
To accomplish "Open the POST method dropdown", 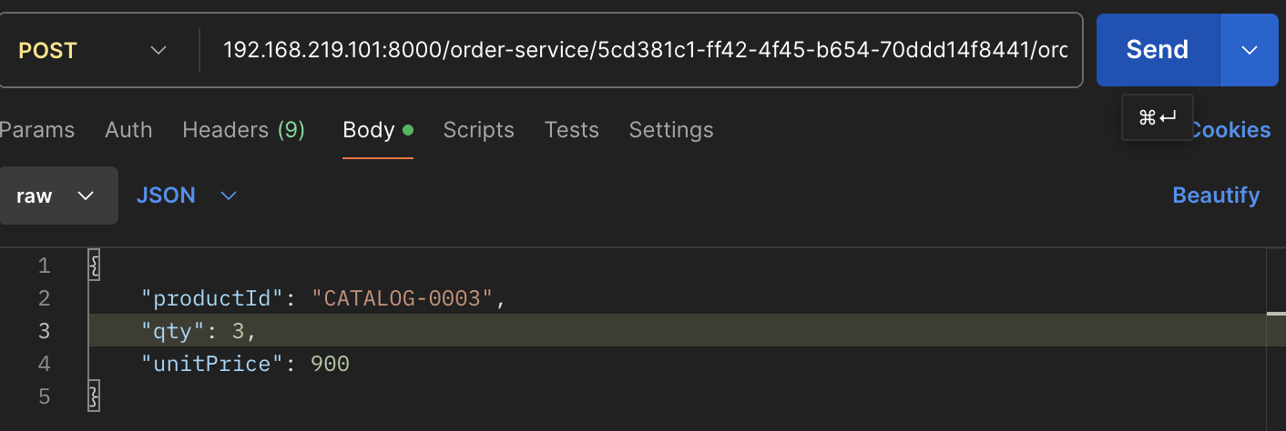I will point(91,50).
